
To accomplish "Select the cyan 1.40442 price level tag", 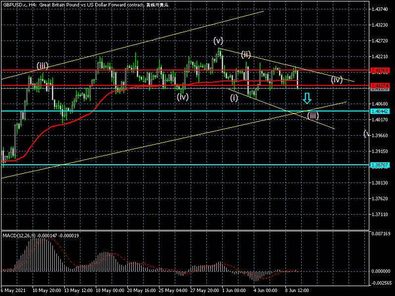I will pyautogui.click(x=379, y=111).
